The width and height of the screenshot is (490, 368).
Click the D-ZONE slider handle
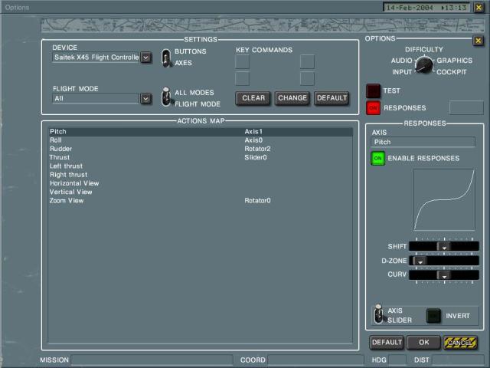420,261
